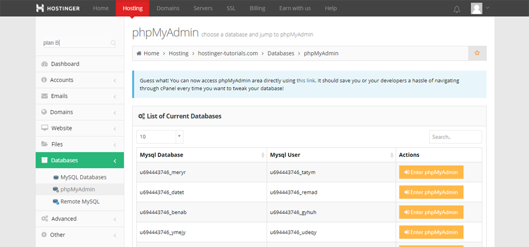Viewport: 529px width, 247px height.
Task: Click the Remote MySQL icon
Action: pos(56,202)
